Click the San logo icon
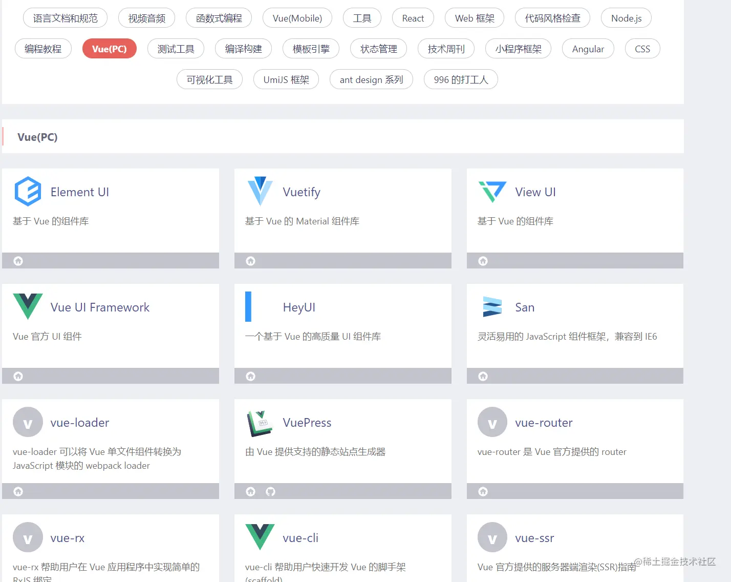The image size is (731, 582). tap(492, 307)
